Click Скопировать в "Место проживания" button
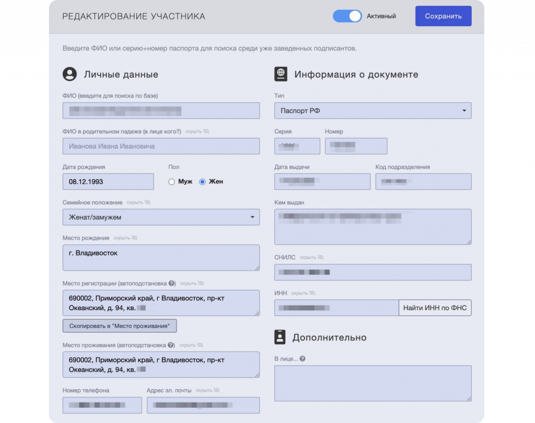Image resolution: width=535 pixels, height=423 pixels. pyautogui.click(x=120, y=326)
